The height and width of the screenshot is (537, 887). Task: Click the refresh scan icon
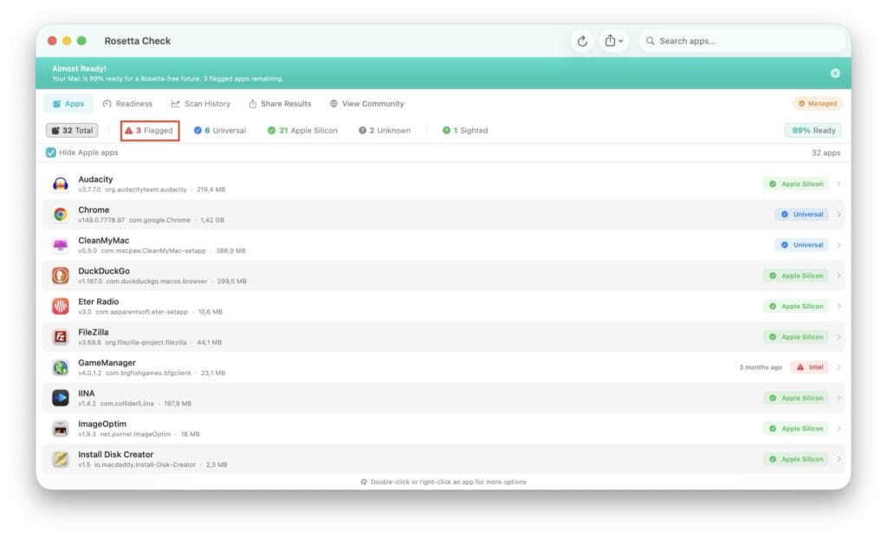point(582,41)
